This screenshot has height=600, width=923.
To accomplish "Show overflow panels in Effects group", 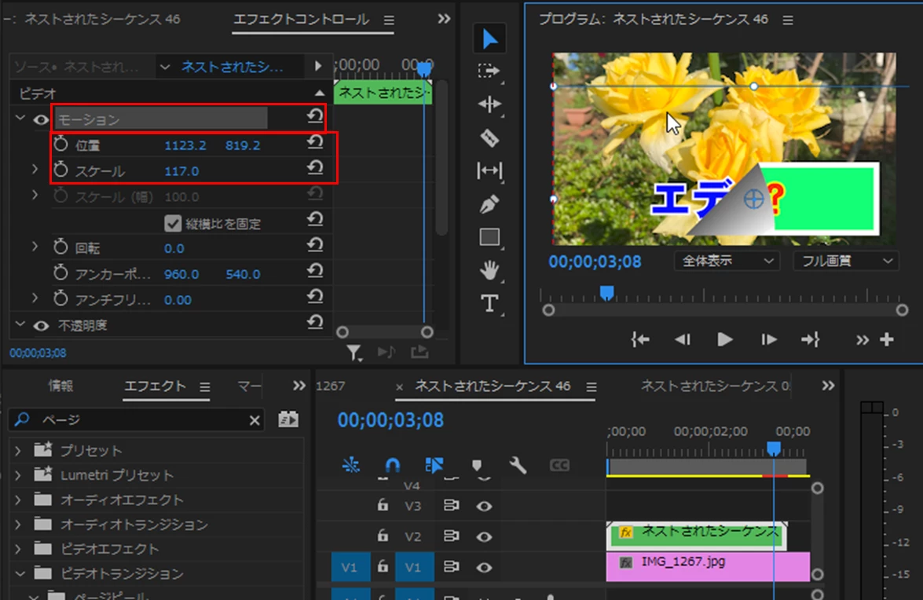I will click(299, 386).
